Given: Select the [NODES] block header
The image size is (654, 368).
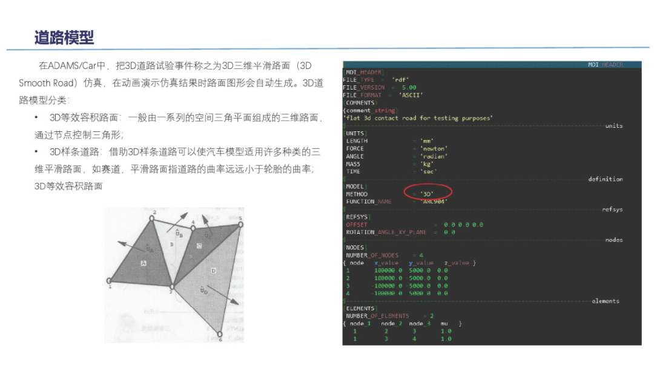Looking at the screenshot, I should [355, 248].
